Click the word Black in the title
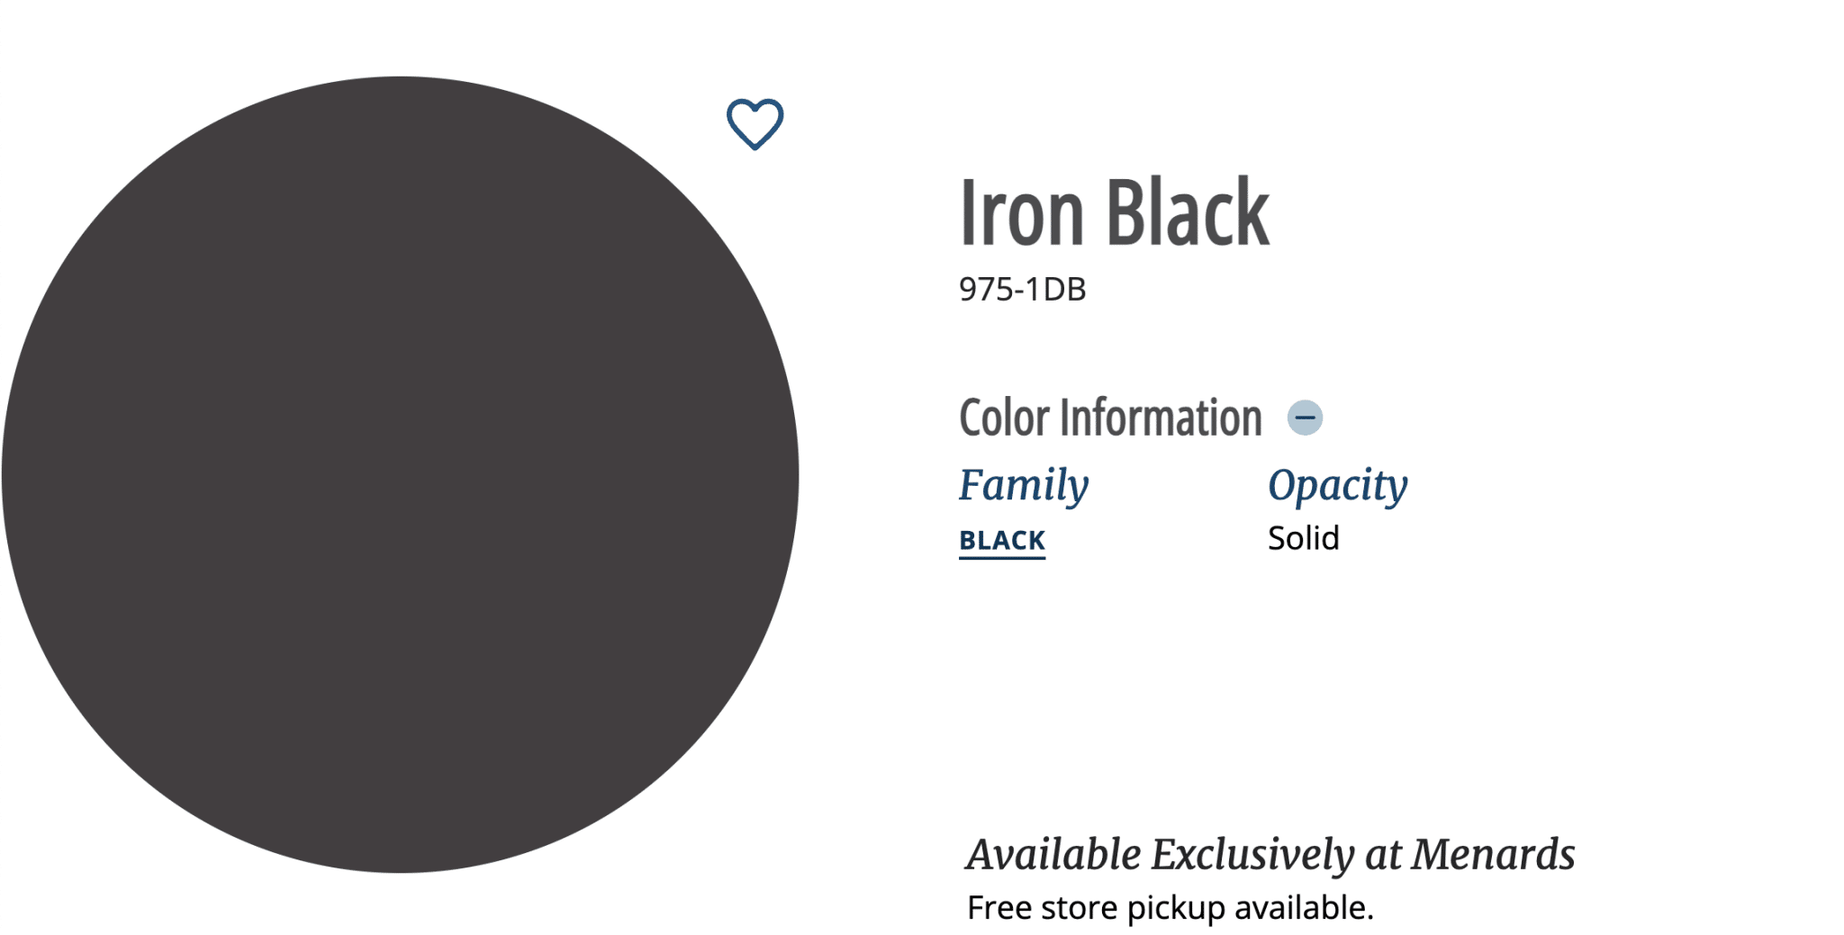The width and height of the screenshot is (1844, 935). point(1187,212)
